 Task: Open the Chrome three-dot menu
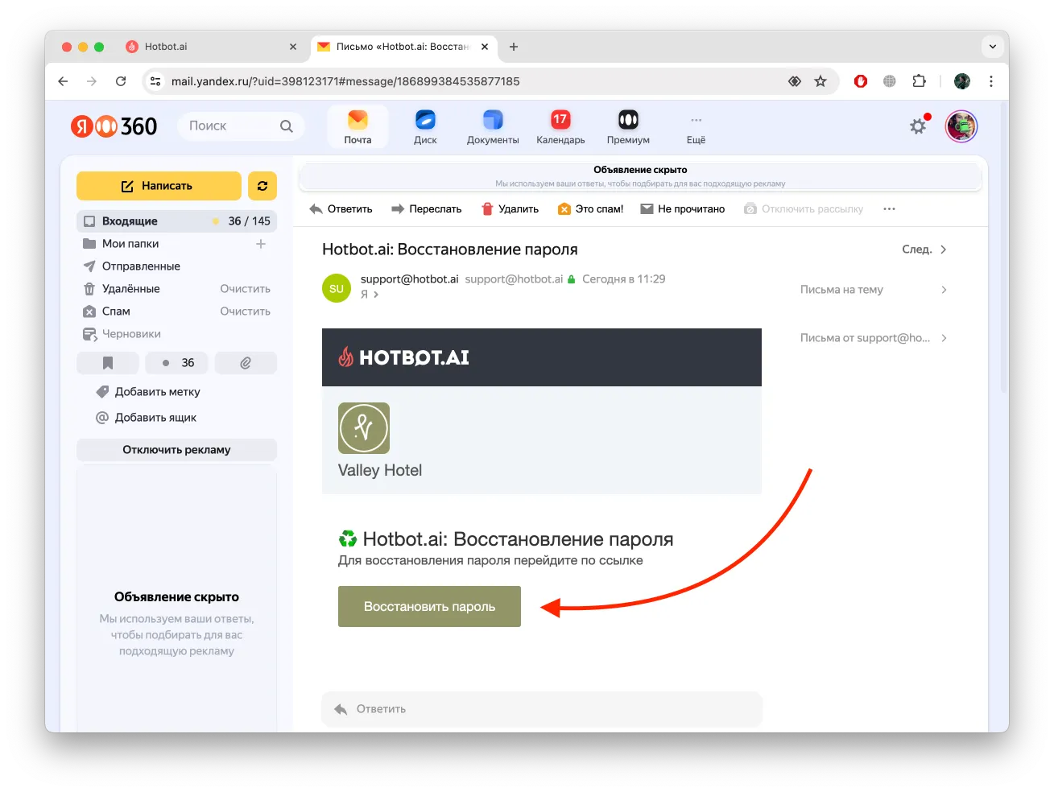[991, 81]
